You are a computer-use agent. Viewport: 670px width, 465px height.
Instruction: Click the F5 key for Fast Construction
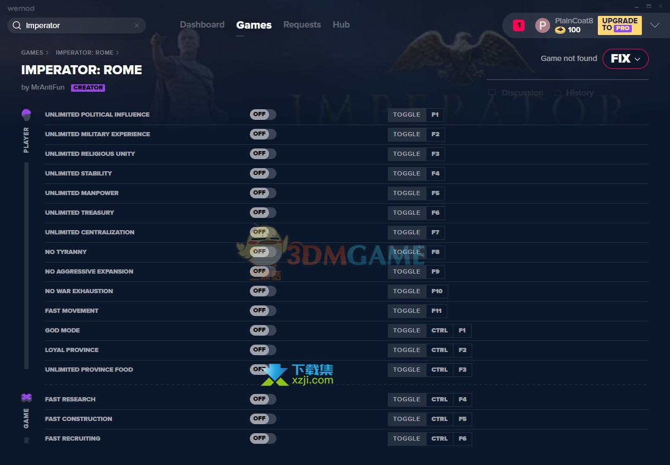[463, 419]
